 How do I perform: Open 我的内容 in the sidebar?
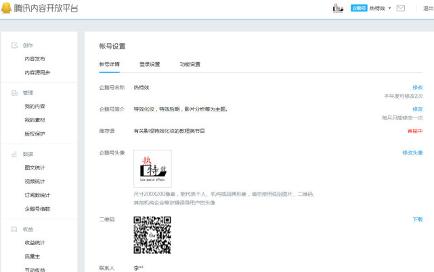(x=35, y=106)
